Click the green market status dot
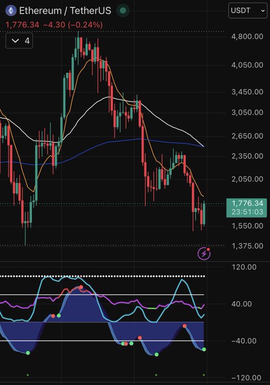The height and width of the screenshot is (385, 270). point(123,11)
